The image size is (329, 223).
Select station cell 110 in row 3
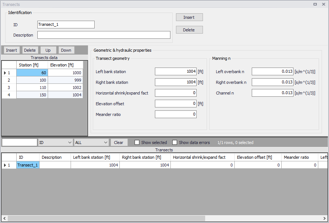pyautogui.click(x=32, y=88)
